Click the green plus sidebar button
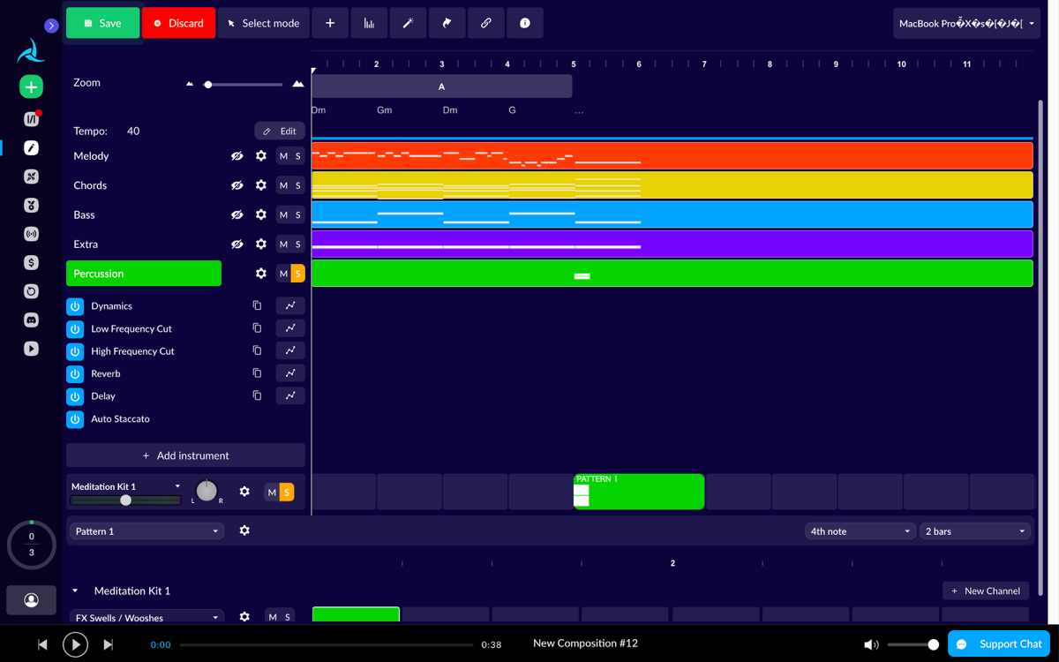This screenshot has height=662, width=1059. (31, 87)
